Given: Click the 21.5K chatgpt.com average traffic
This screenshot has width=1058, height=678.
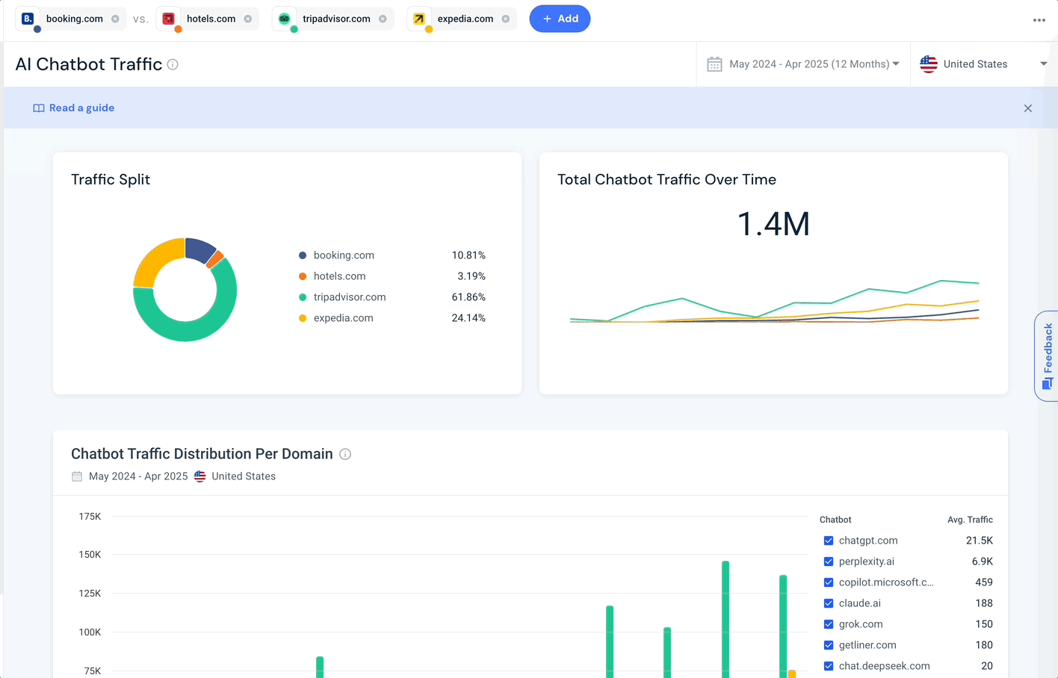Looking at the screenshot, I should pos(979,541).
